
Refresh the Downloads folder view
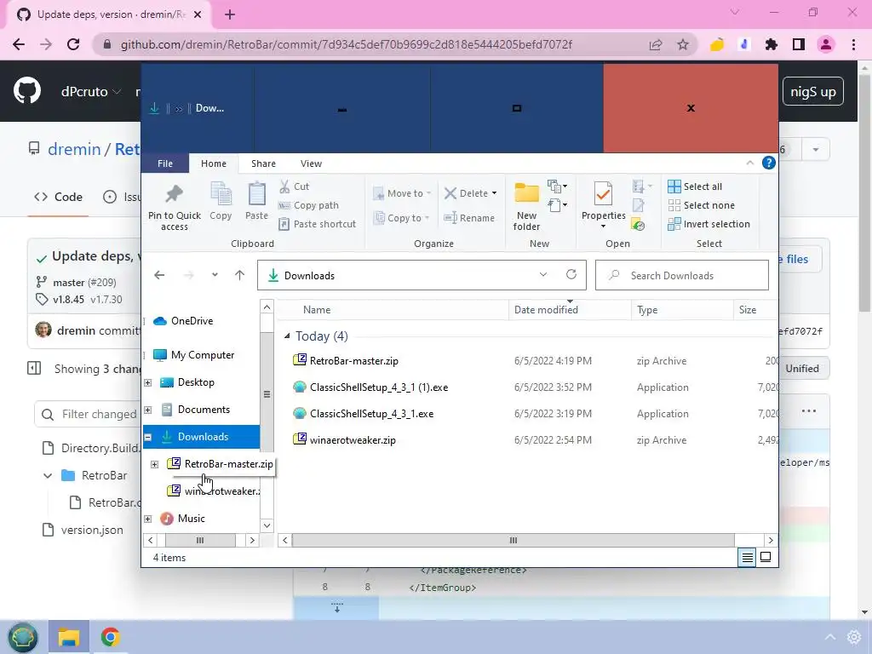[x=571, y=275]
